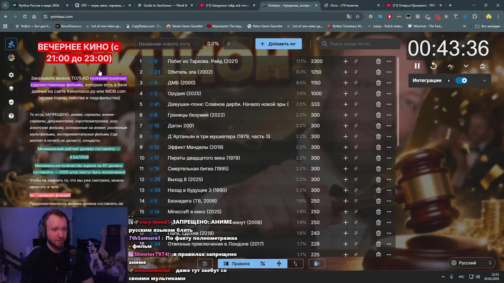Focus the Название нового лота field
Viewport: 504px width, 283px height.
(169, 44)
